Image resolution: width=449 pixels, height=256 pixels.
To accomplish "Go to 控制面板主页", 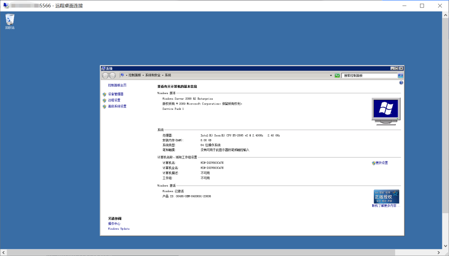I will pyautogui.click(x=117, y=85).
